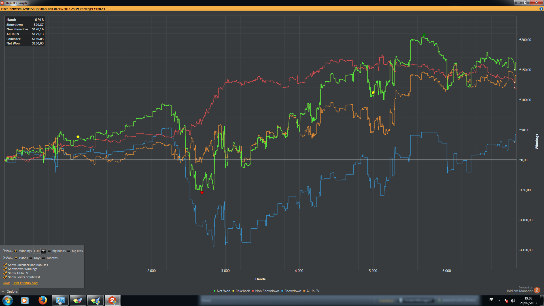Select Big blinds Y-axis radio button
This screenshot has height=306, width=544.
(49, 251)
